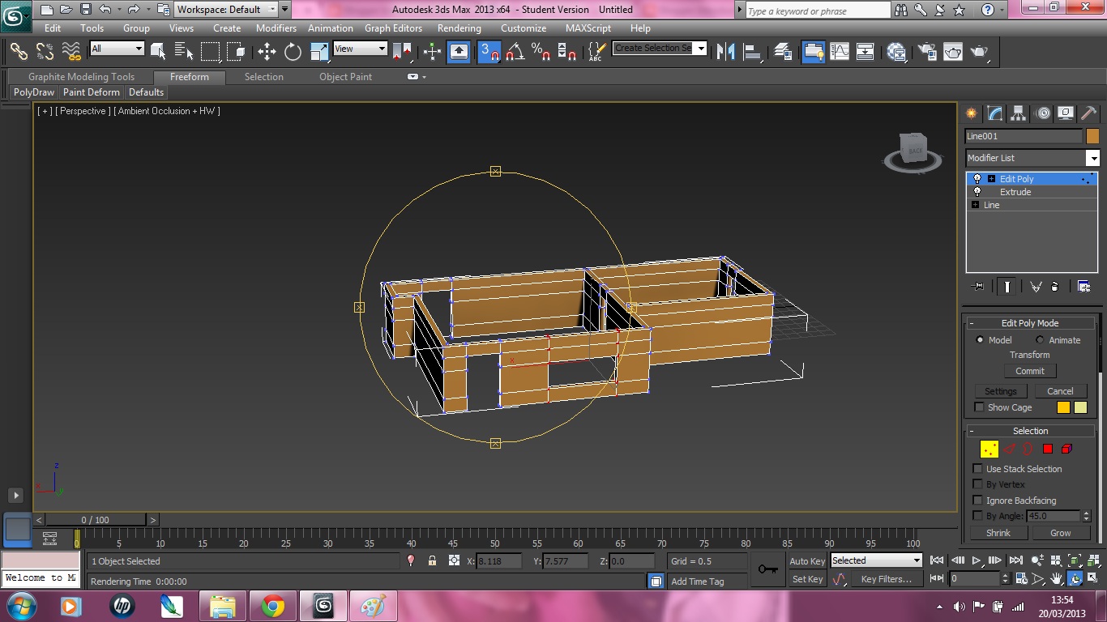The image size is (1107, 622).
Task: Check Ignore Backfacing in Selection rollout
Action: click(x=979, y=500)
